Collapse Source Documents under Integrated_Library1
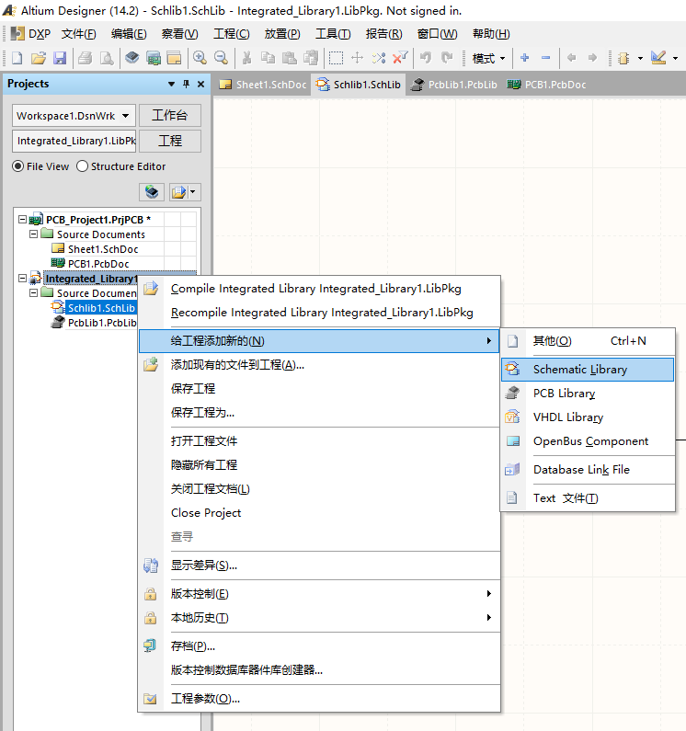 point(34,292)
